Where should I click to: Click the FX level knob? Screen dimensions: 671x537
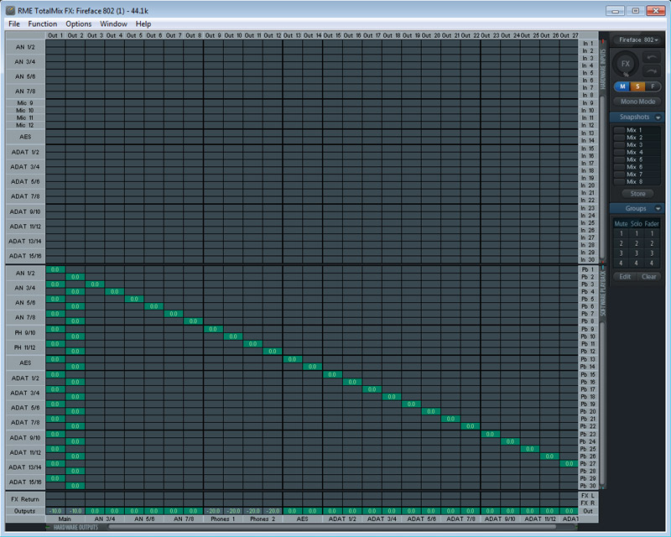[626, 64]
